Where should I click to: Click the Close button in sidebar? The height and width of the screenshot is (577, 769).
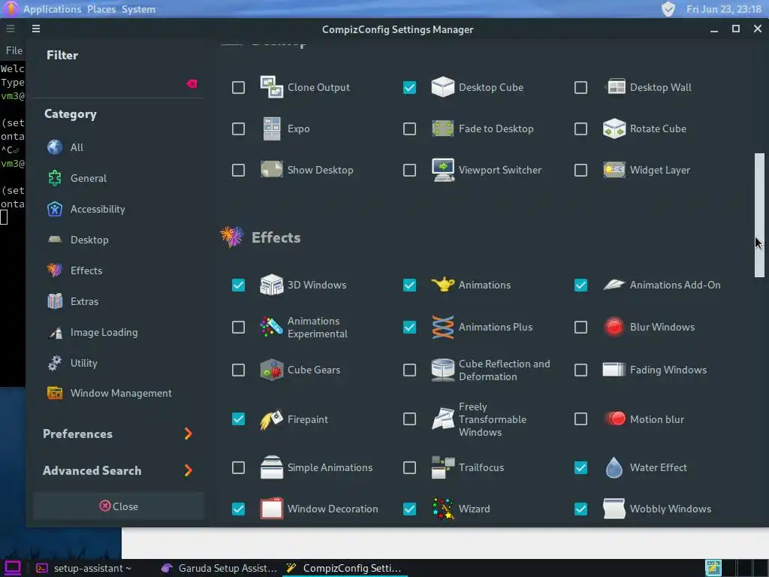(x=118, y=506)
